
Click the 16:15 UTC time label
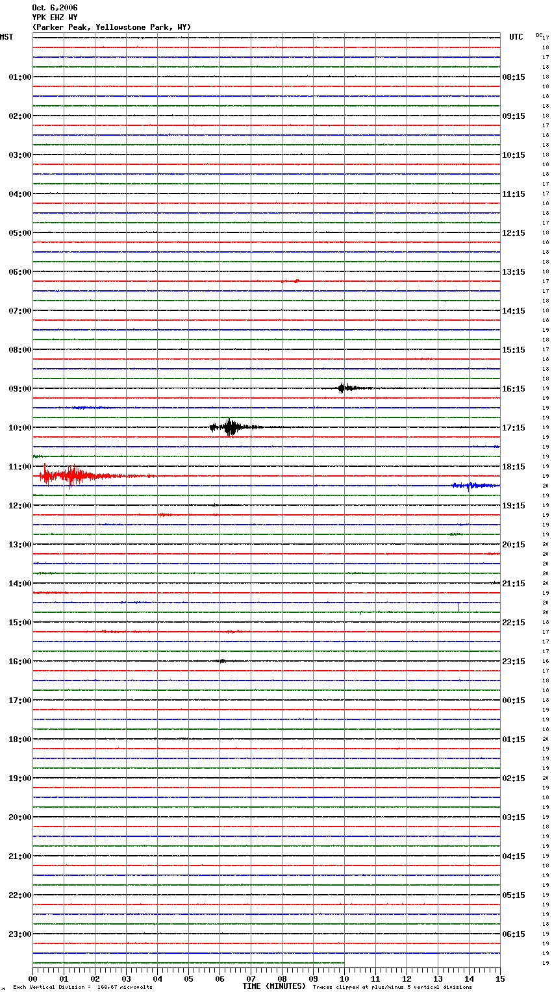point(514,389)
